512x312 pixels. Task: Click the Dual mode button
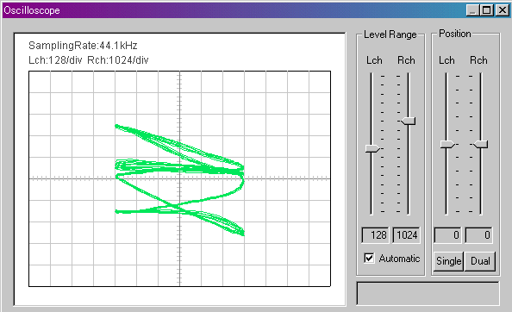[479, 261]
